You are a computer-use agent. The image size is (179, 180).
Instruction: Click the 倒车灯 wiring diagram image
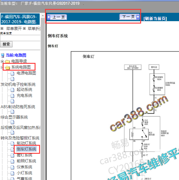pyautogui.click(x=125, y=116)
